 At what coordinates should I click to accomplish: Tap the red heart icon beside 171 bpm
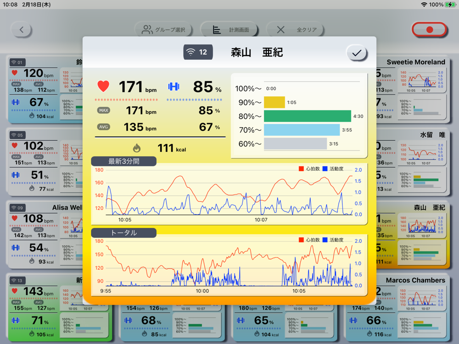coord(103,86)
